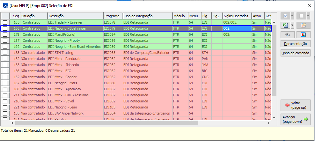Click the 'GNC' flag cell
The width and height of the screenshot is (315, 141).
(x=206, y=77)
